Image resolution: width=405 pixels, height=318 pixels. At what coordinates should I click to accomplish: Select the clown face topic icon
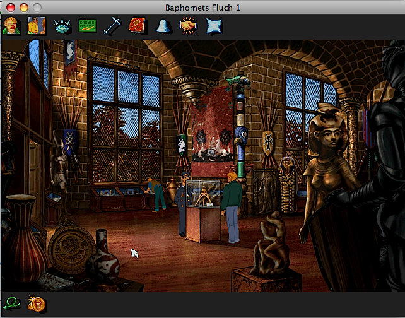pos(11,26)
